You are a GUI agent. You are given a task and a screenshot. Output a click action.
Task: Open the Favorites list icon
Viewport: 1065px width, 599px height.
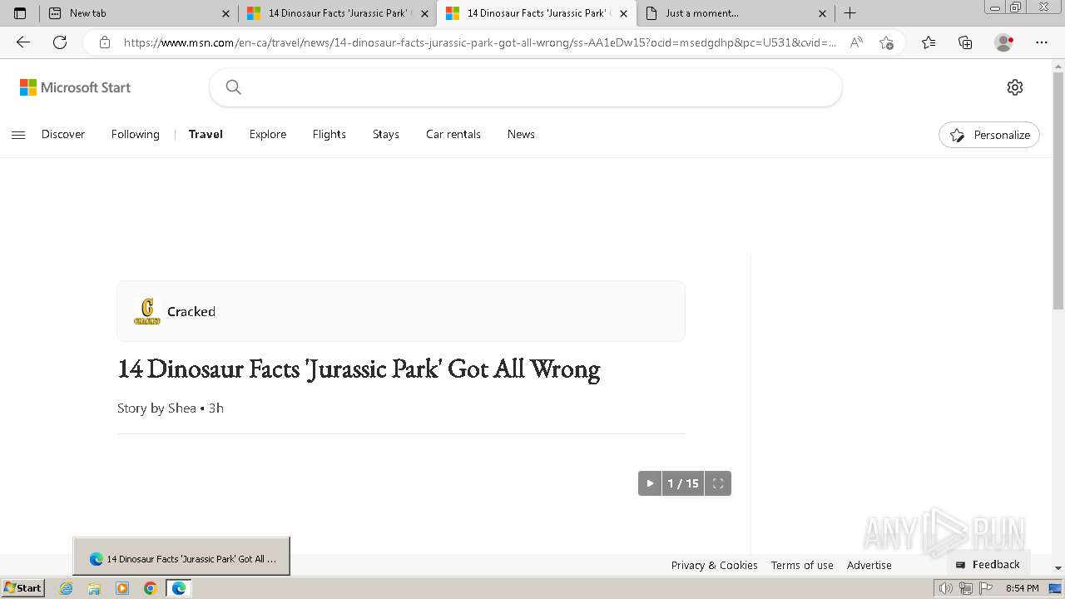tap(929, 42)
